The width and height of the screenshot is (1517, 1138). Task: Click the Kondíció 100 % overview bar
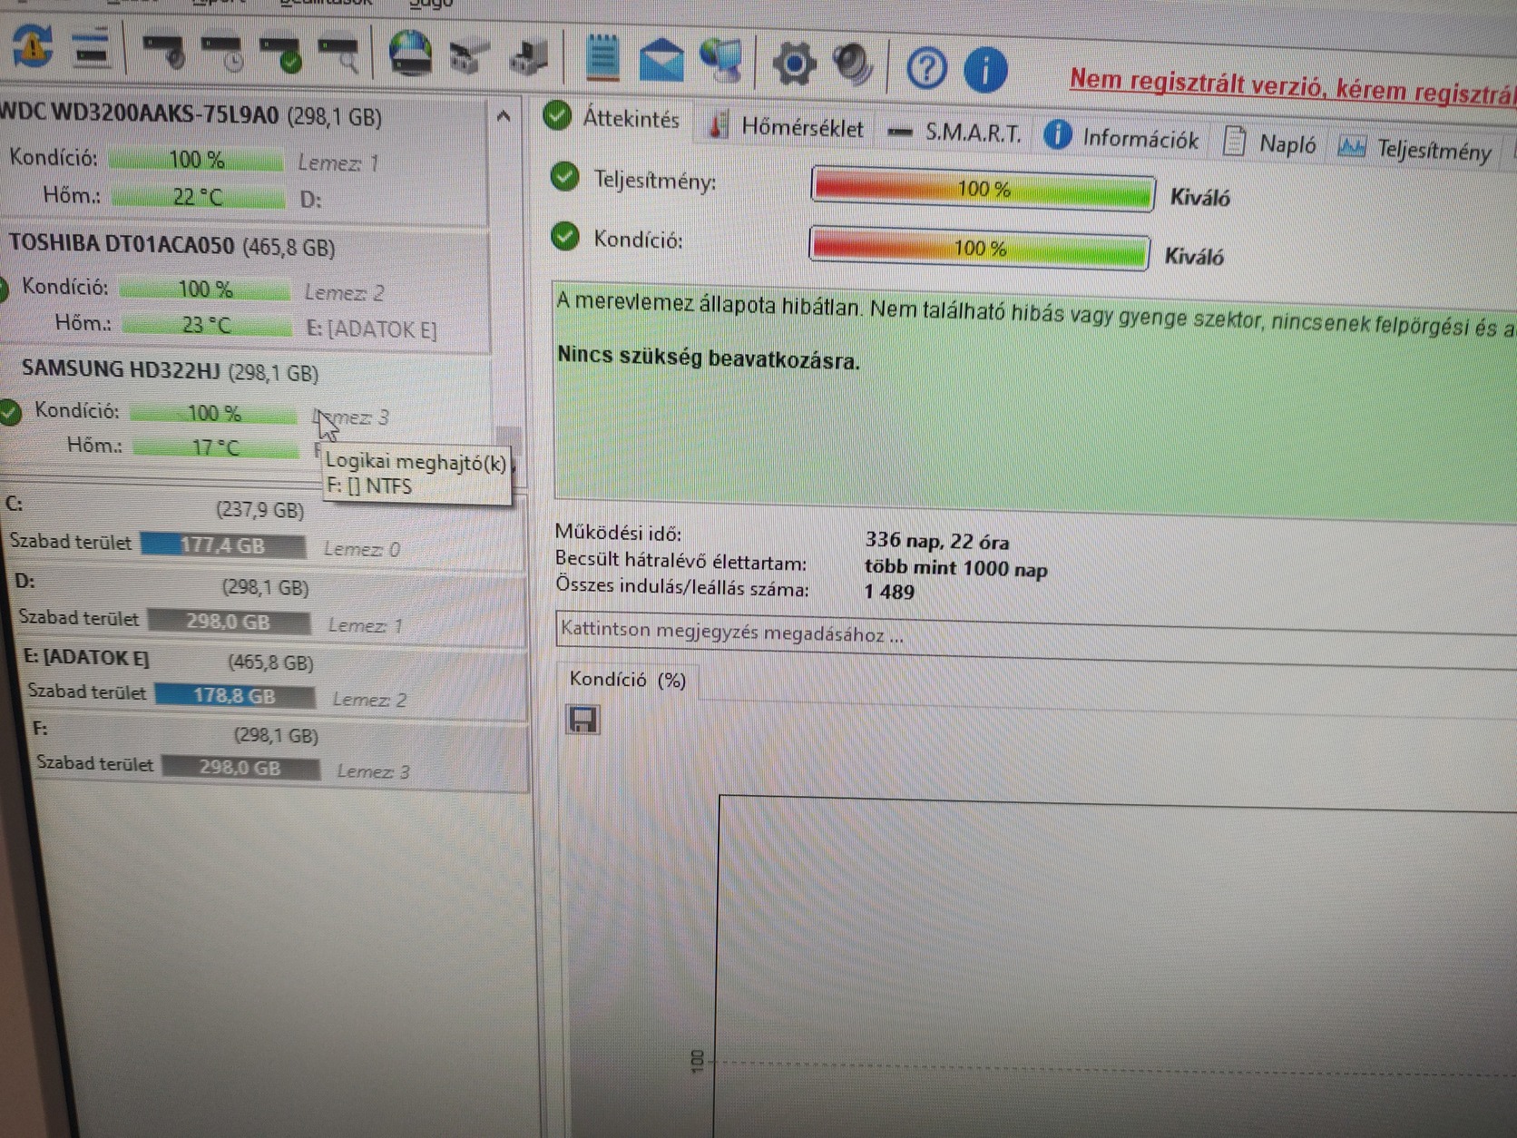tap(979, 248)
